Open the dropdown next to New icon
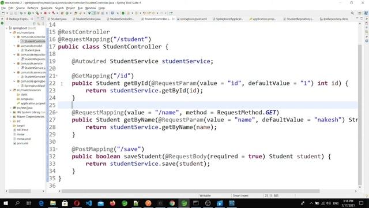369x208 pixels. pyautogui.click(x=7, y=13)
